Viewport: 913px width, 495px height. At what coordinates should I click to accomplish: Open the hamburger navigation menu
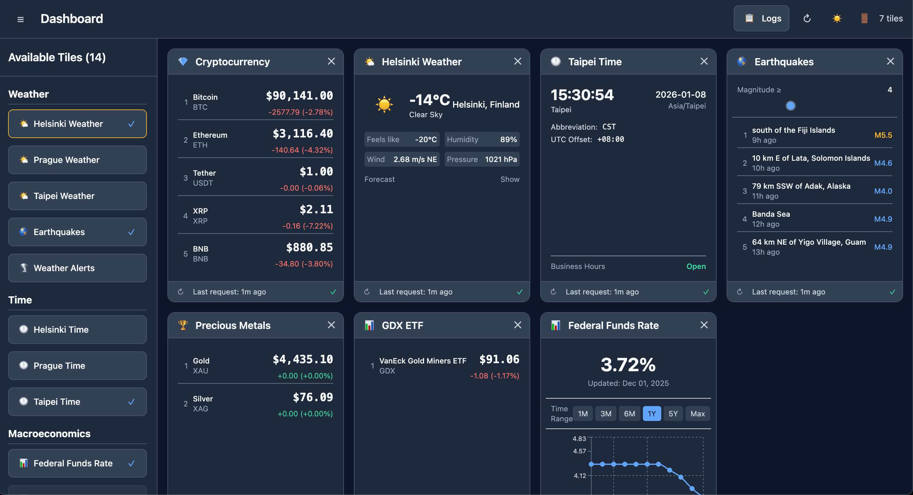(21, 19)
